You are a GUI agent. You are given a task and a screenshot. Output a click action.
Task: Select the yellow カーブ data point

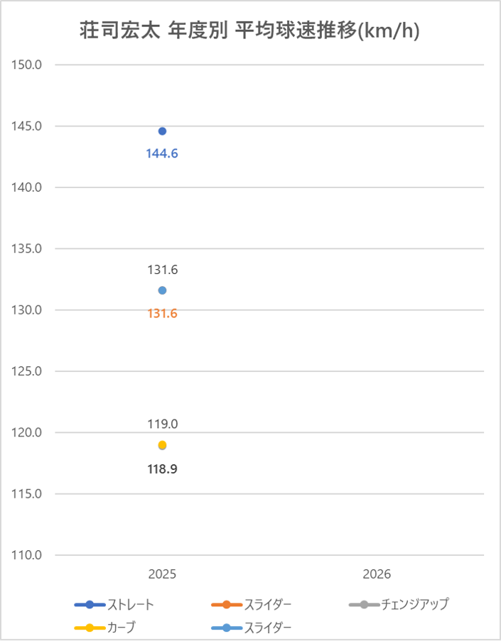162,445
